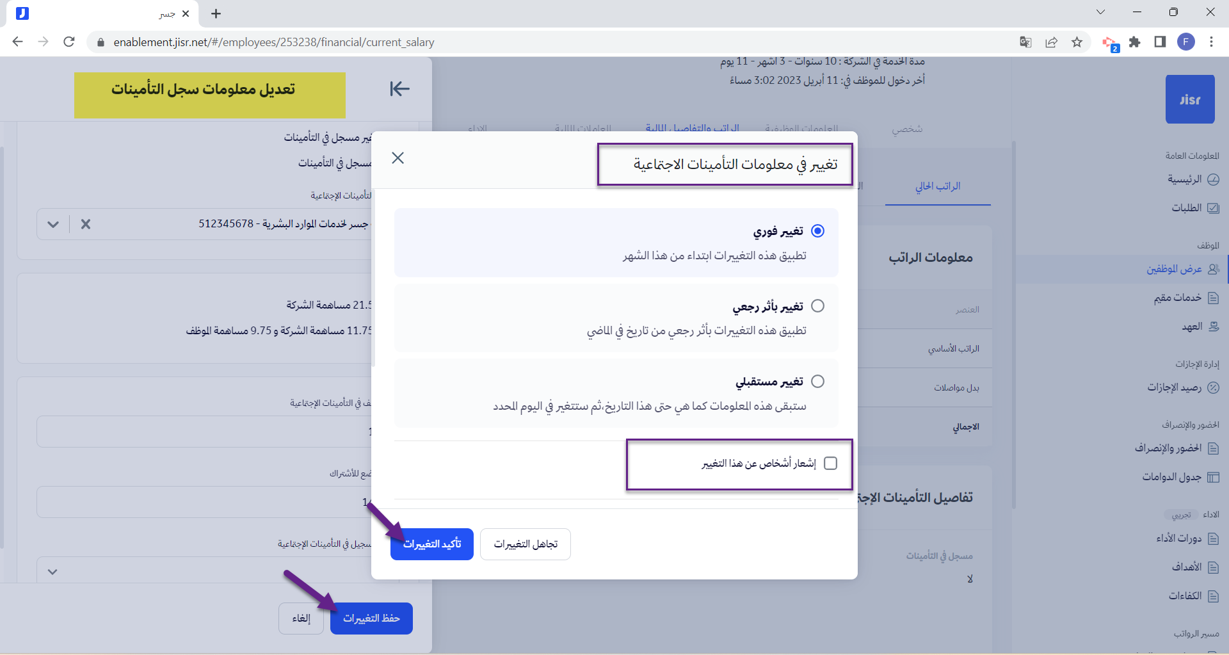
Task: Open the Chrome tab search chevron
Action: 1100,12
